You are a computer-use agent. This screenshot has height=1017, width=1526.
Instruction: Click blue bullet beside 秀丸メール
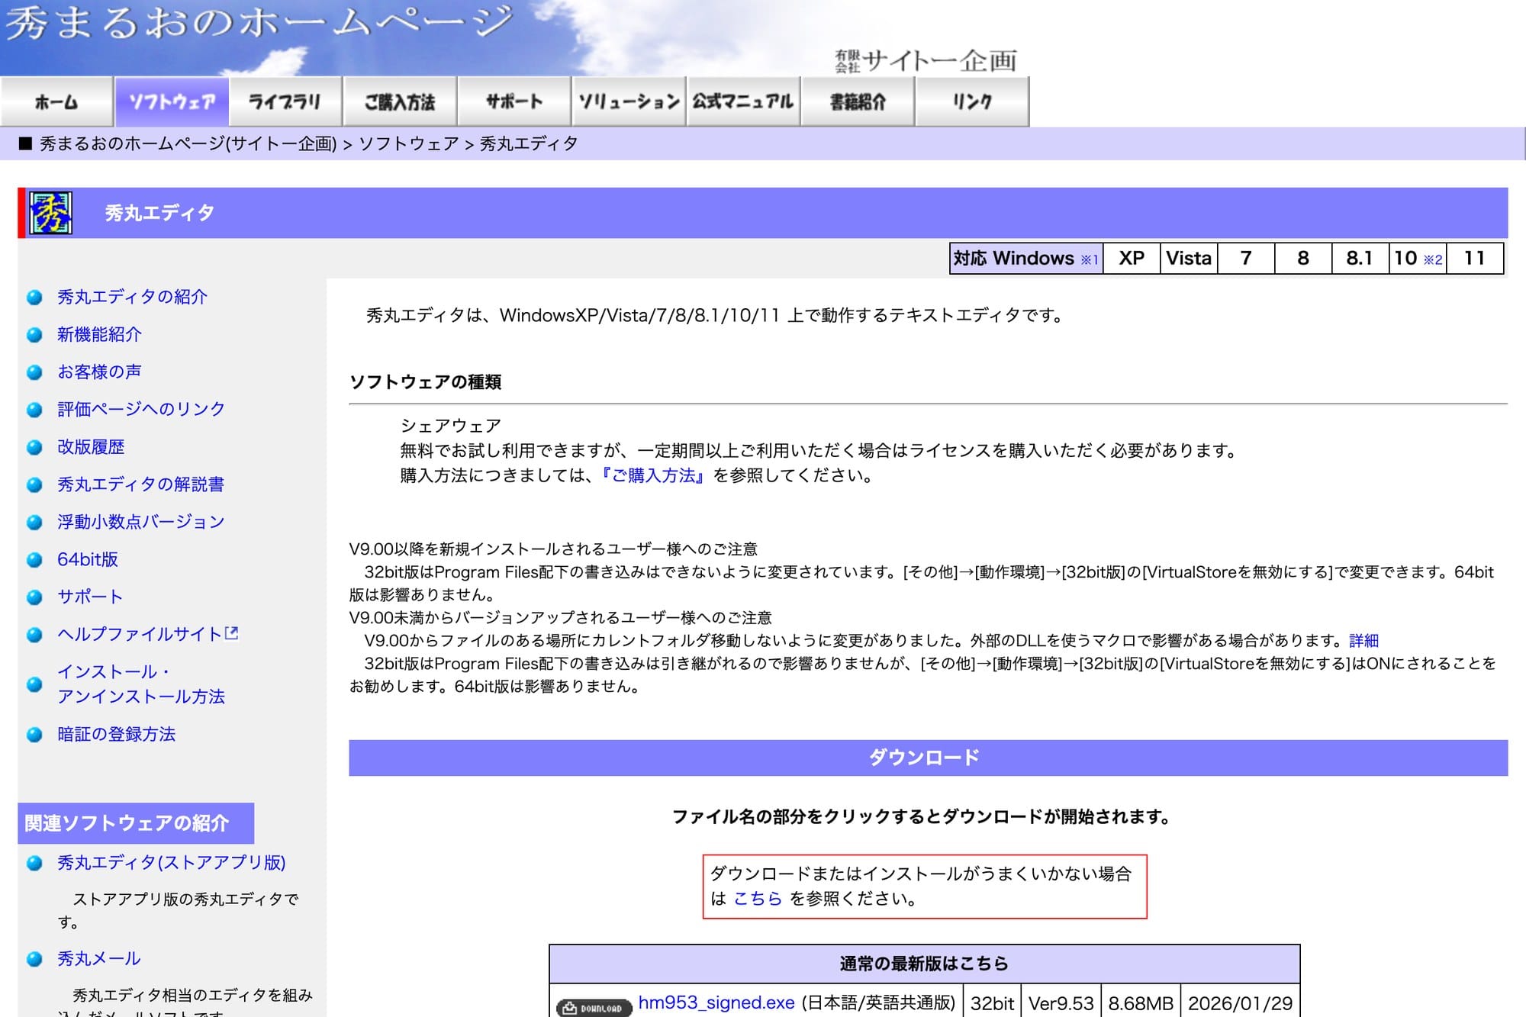tap(34, 959)
